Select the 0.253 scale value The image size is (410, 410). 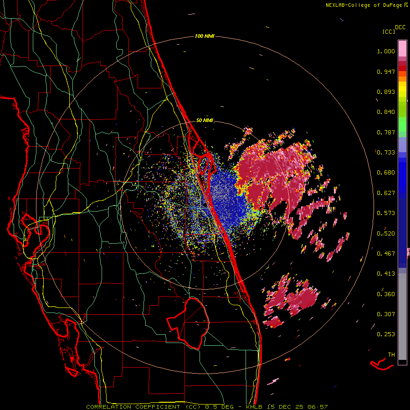pyautogui.click(x=386, y=334)
